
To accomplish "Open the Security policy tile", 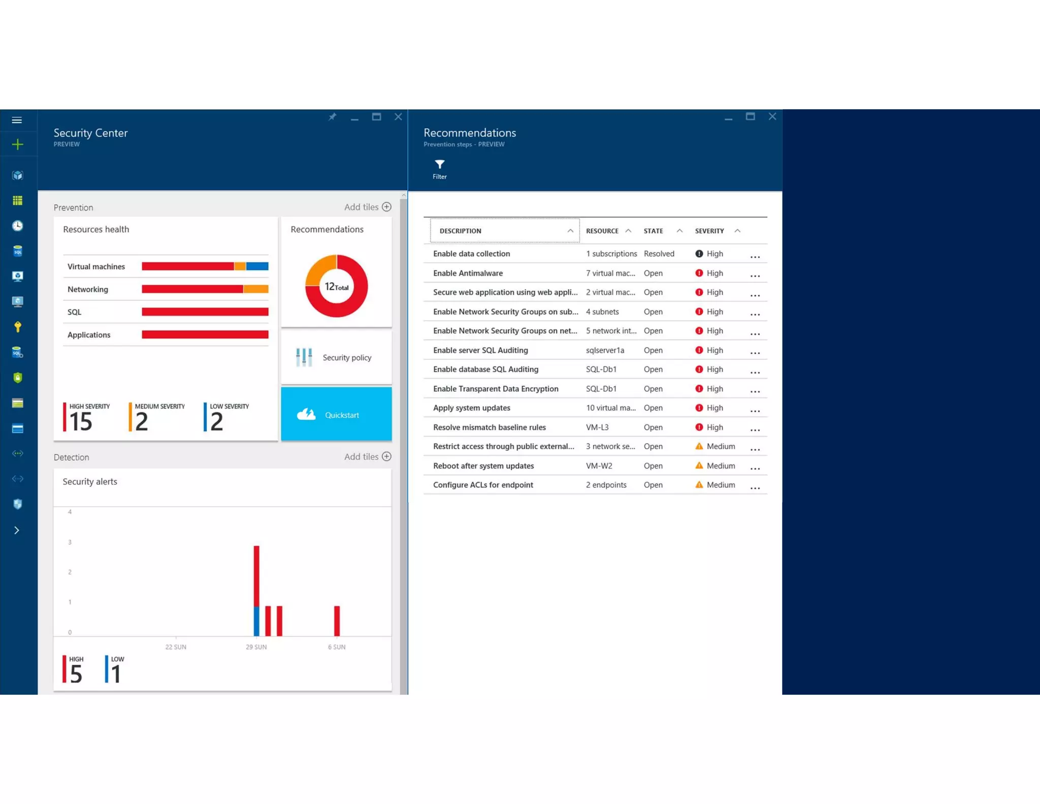I will point(336,357).
